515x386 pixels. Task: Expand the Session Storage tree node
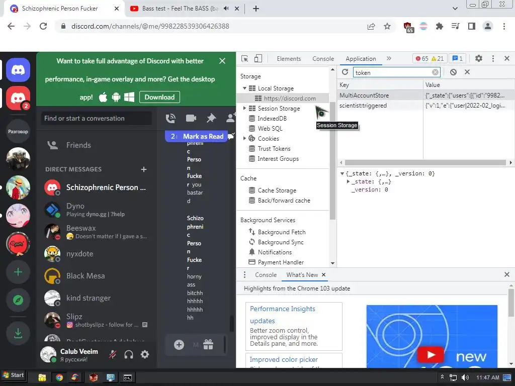(x=244, y=108)
